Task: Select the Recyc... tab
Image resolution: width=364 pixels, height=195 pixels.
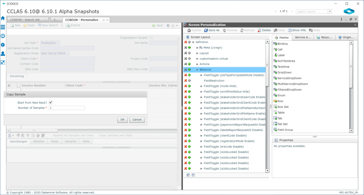Action: point(325,37)
